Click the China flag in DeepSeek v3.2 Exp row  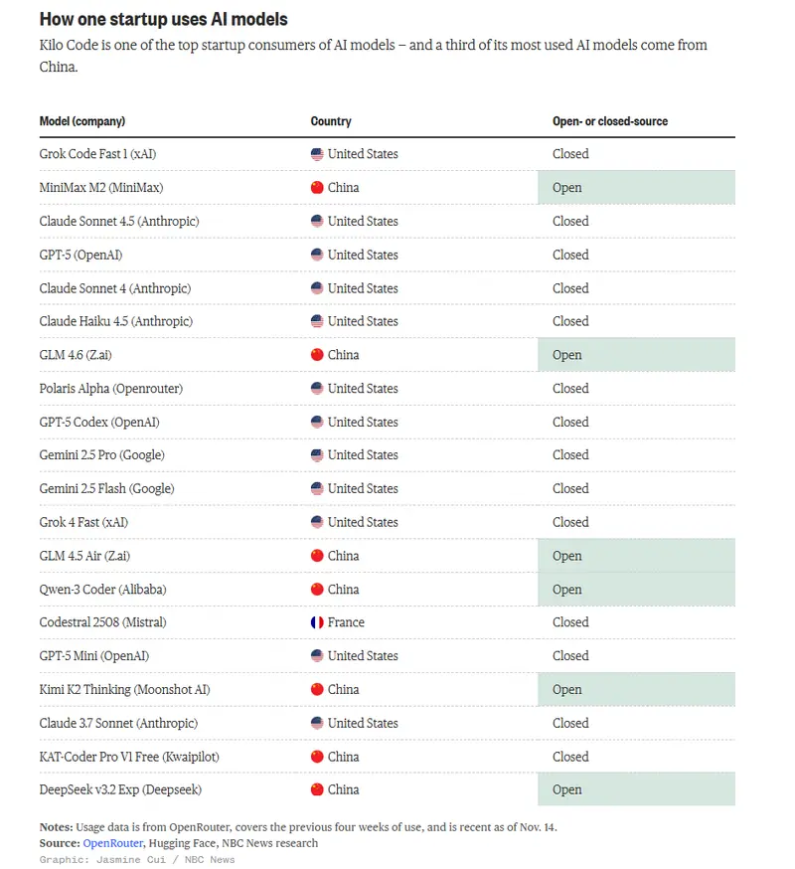pyautogui.click(x=317, y=789)
